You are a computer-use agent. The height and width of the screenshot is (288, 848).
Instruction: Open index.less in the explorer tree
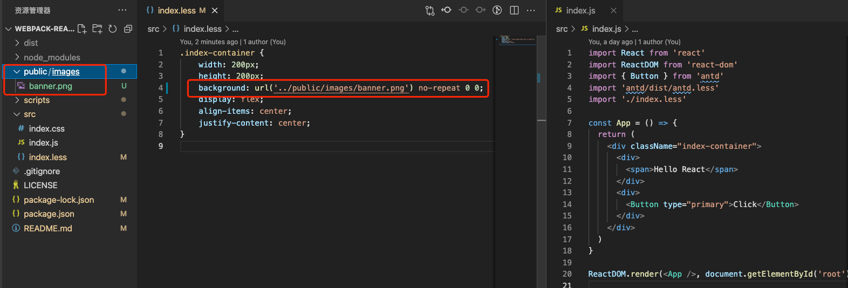[x=47, y=157]
